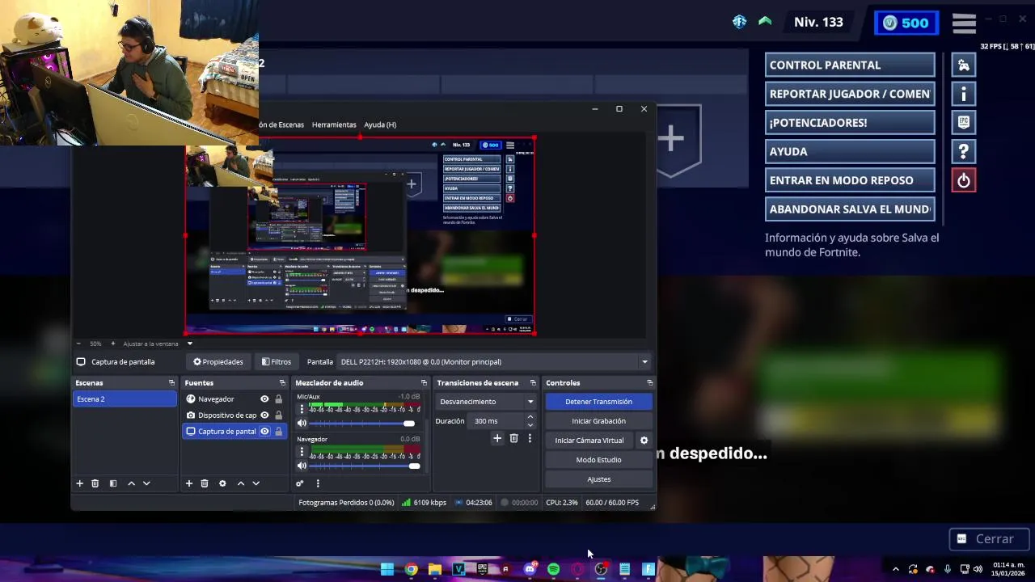Select Reportar Jugador / Comentarios entry
The width and height of the screenshot is (1035, 582).
pos(850,94)
